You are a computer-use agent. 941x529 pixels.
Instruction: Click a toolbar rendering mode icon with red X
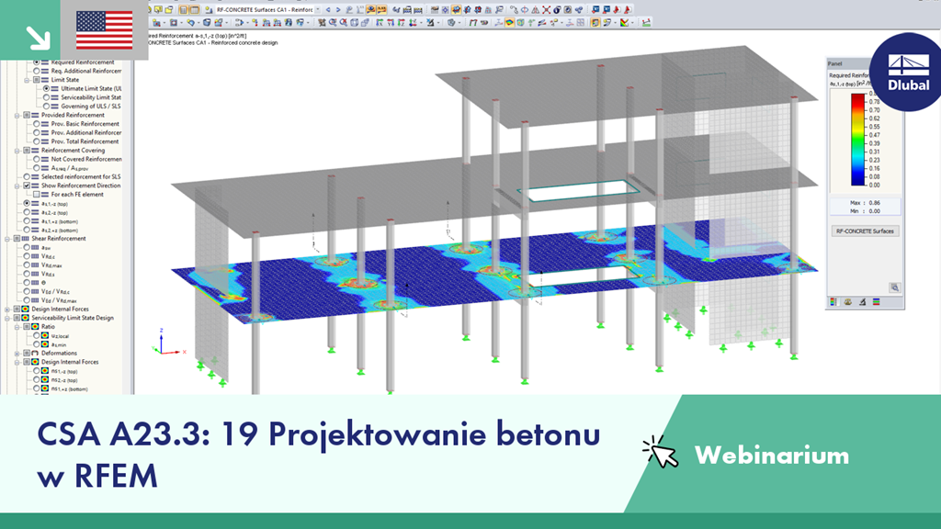(547, 9)
